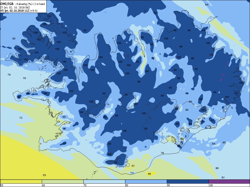
Task: Click the 'IT: þri. 02. 10. 2018 06Z' line
Action: [15, 7]
